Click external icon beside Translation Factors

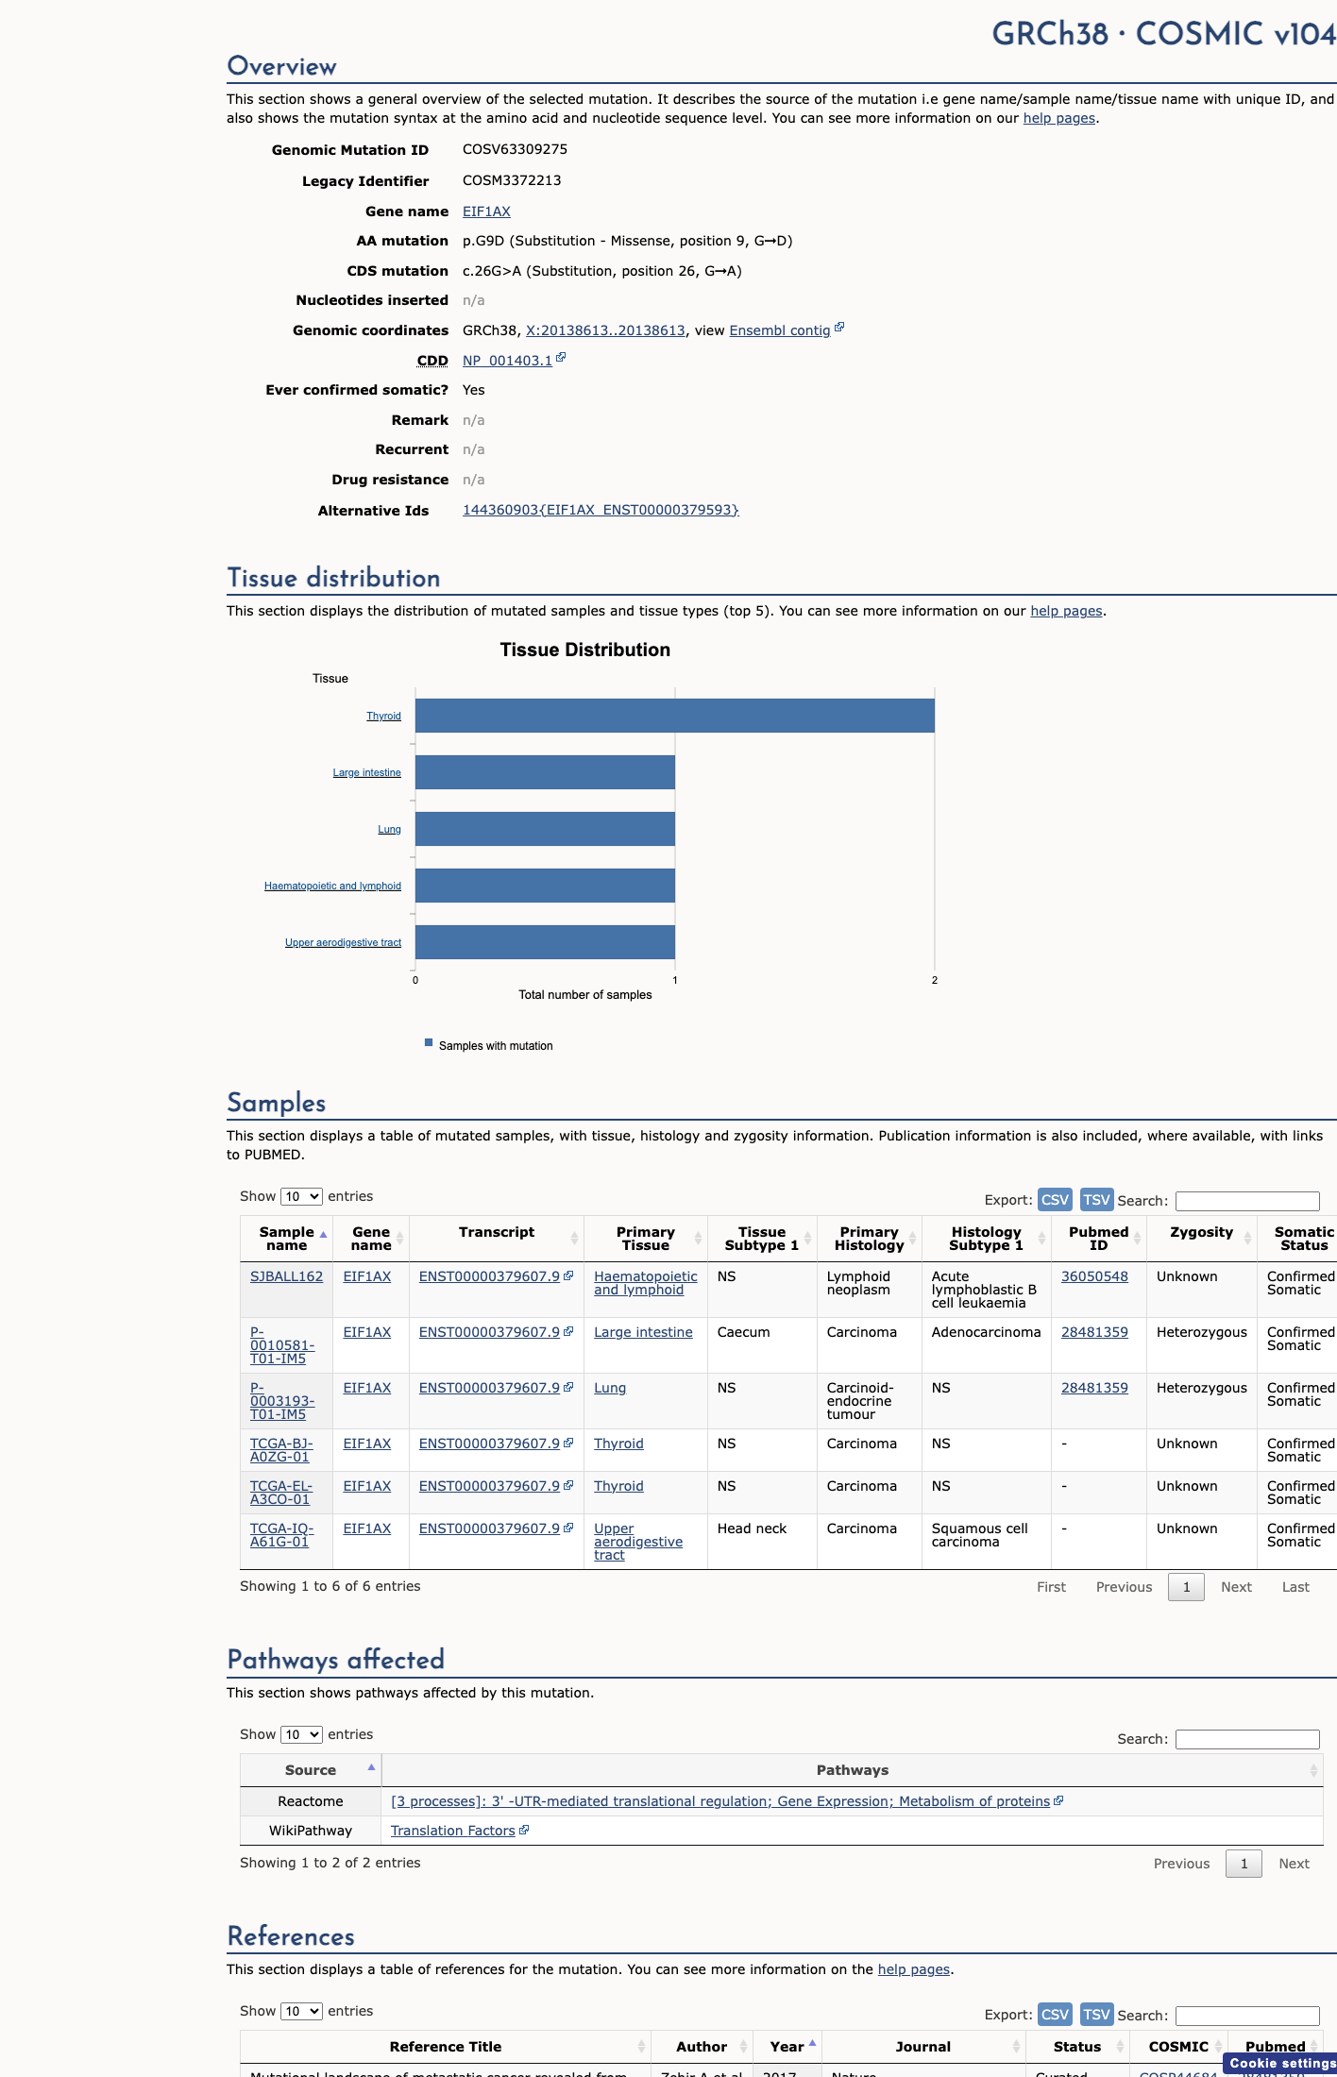coord(524,1830)
